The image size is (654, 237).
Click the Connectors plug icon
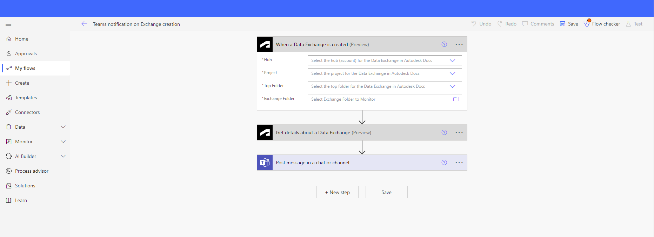coord(9,112)
